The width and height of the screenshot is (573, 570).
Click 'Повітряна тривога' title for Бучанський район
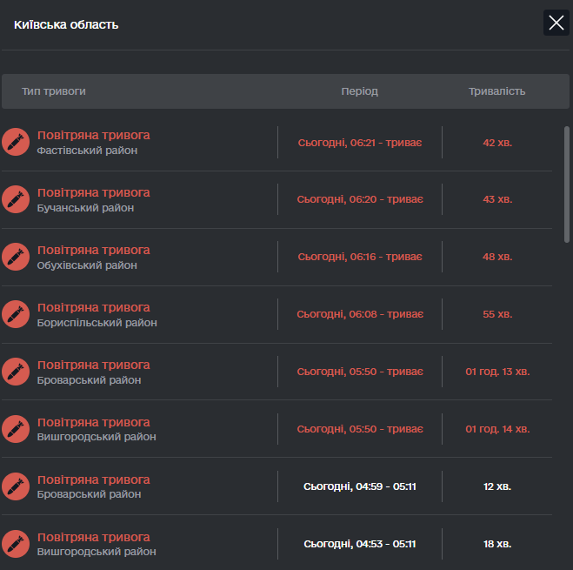[94, 192]
